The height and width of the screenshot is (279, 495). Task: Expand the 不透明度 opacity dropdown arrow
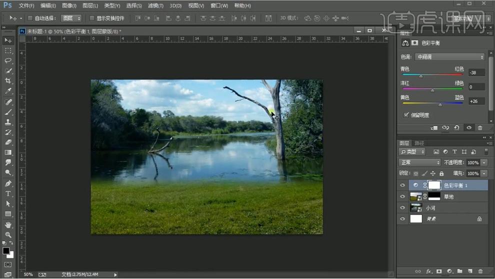[x=483, y=163]
